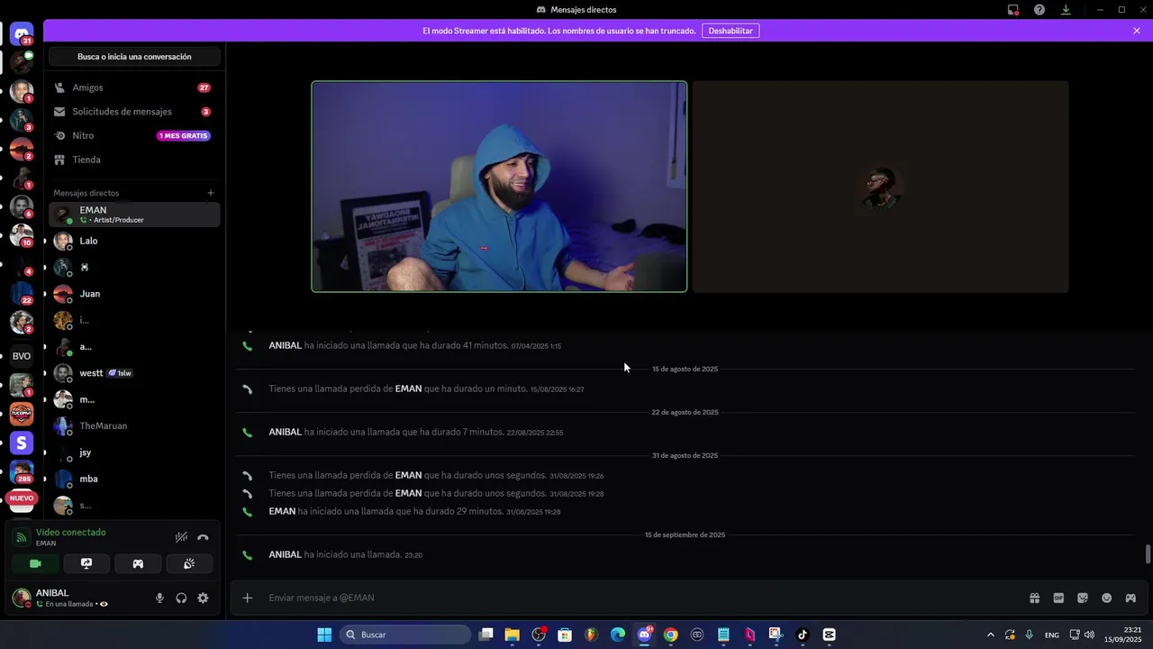Open Google Chrome from the taskbar
Viewport: 1153px width, 649px height.
click(670, 635)
